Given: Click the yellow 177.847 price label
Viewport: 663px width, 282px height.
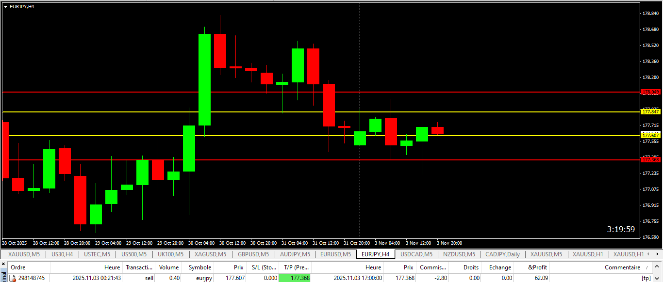Looking at the screenshot, I should tap(650, 112).
